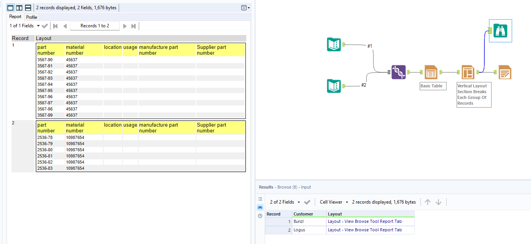The width and height of the screenshot is (531, 244).
Task: Click inside the Records 1 to 2 field
Action: click(95, 26)
